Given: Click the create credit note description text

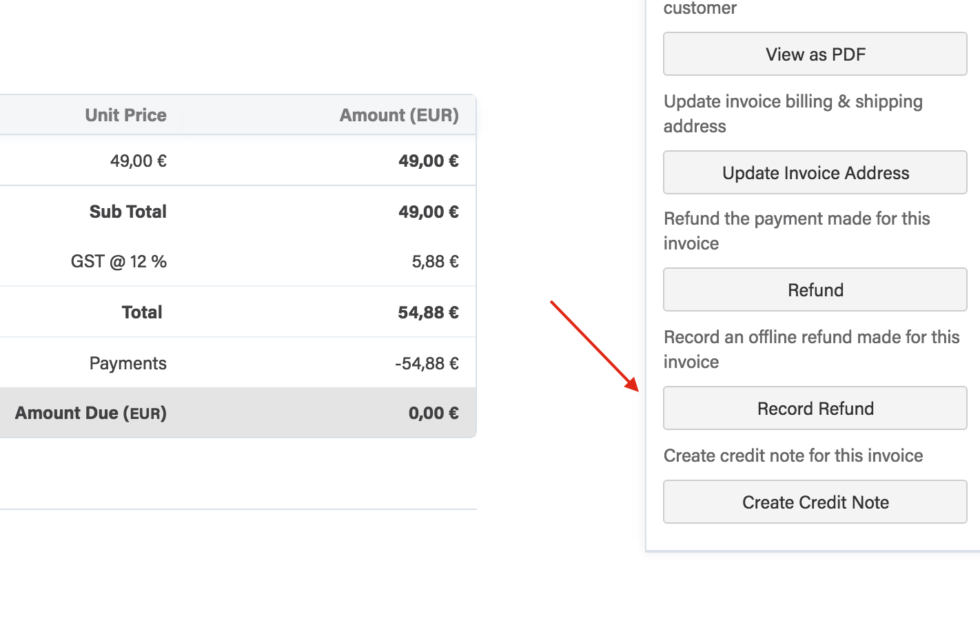Looking at the screenshot, I should [x=793, y=455].
